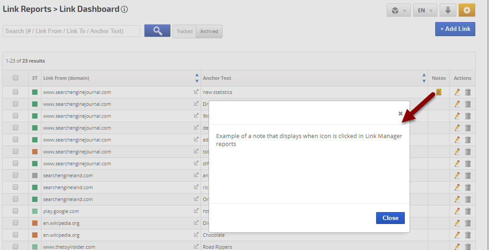Select the play.google.com row checkbox
This screenshot has height=250, width=489.
point(15,211)
